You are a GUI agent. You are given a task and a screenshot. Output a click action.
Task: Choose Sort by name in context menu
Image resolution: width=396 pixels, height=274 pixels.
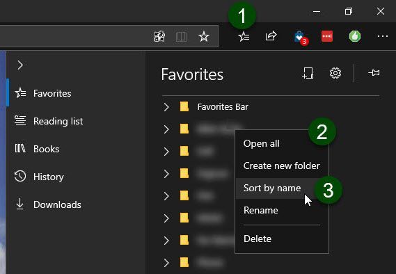(272, 188)
